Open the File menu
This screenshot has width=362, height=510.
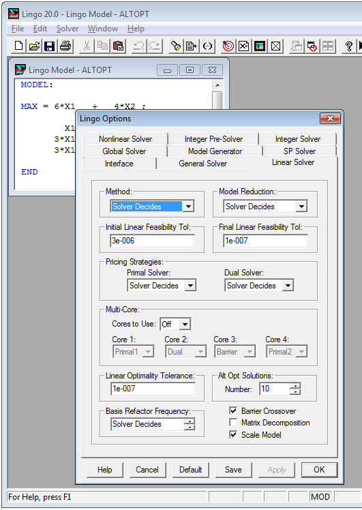(18, 29)
